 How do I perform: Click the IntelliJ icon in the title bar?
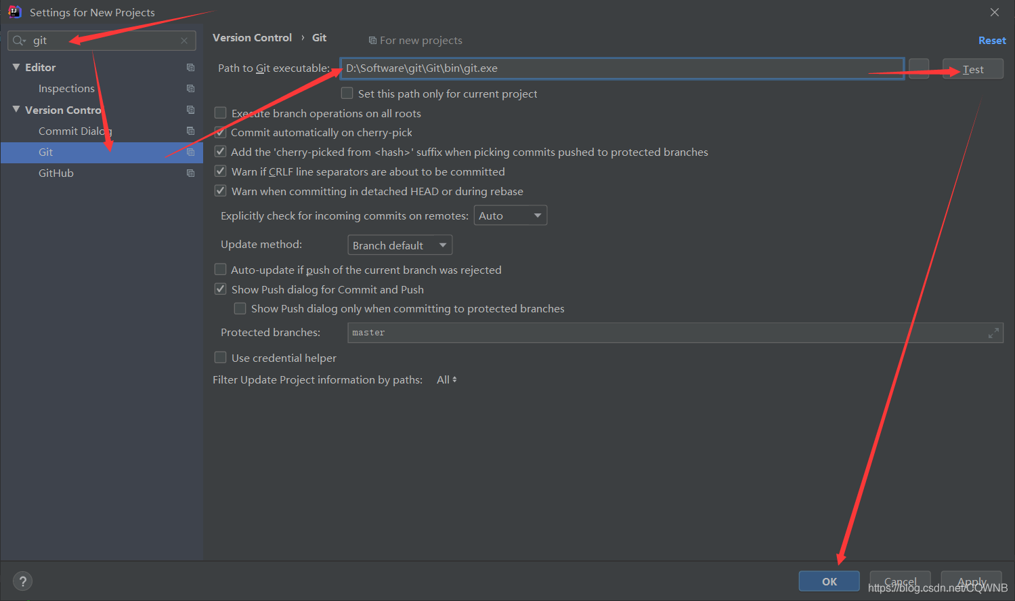coord(15,12)
